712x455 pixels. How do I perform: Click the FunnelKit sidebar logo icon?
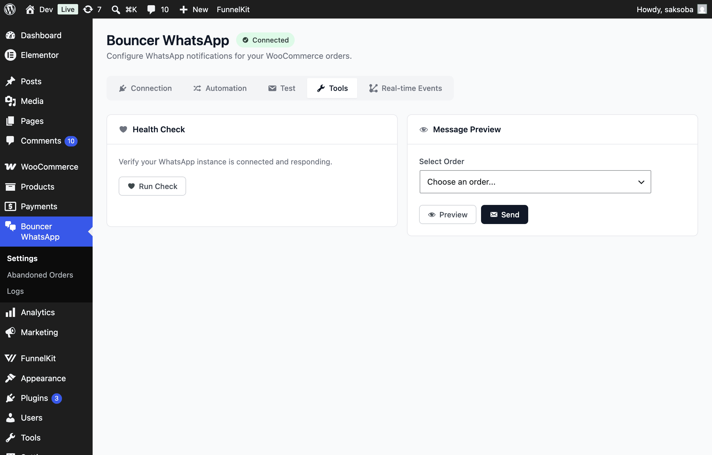click(x=10, y=358)
